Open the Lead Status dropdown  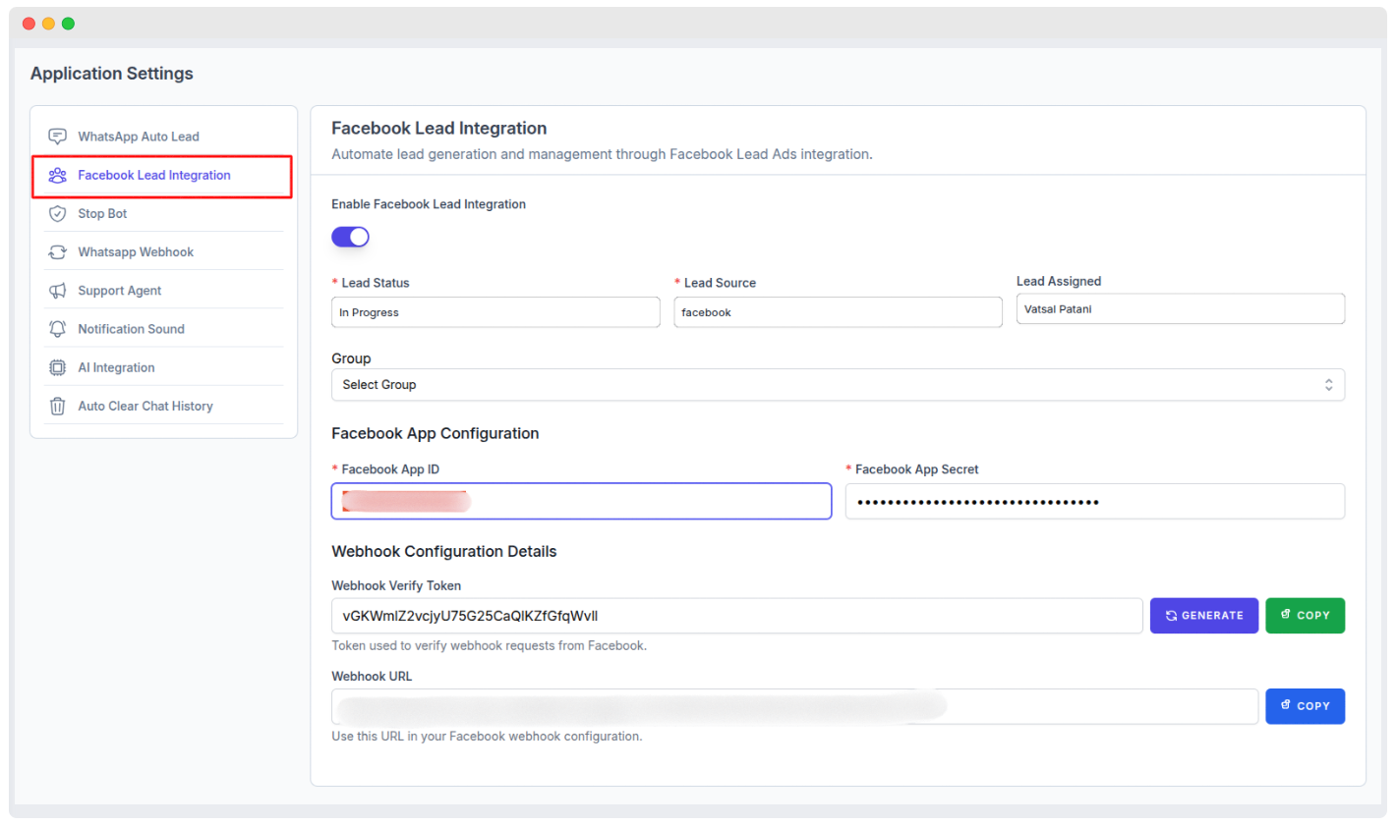pos(495,312)
